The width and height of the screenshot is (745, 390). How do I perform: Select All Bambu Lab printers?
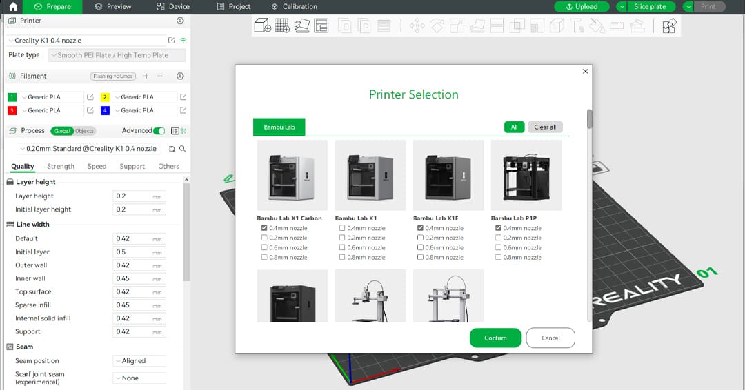pos(514,127)
